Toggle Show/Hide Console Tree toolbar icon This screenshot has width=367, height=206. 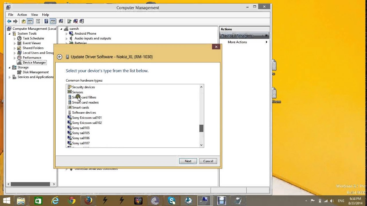click(30, 21)
